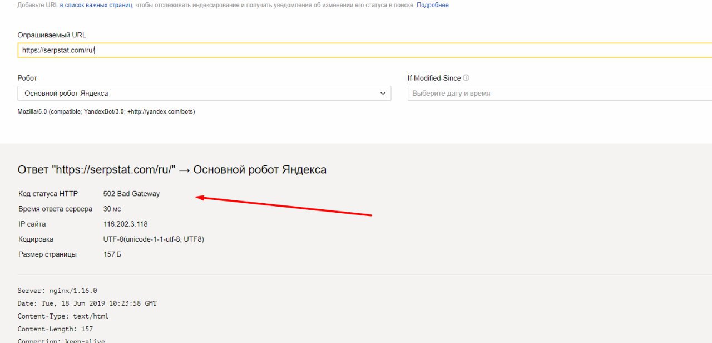
Task: Click the 'If-Modified-Since' field label
Action: point(434,79)
